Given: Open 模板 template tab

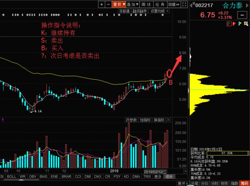Looking at the screenshot, I should pos(169,177).
